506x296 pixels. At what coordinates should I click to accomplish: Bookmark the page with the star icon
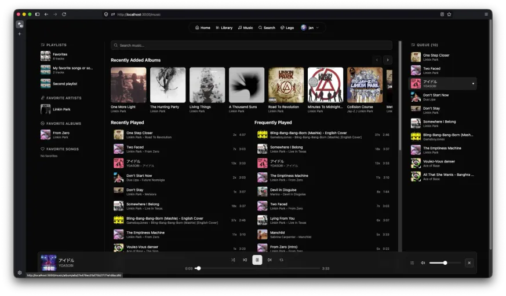449,14
